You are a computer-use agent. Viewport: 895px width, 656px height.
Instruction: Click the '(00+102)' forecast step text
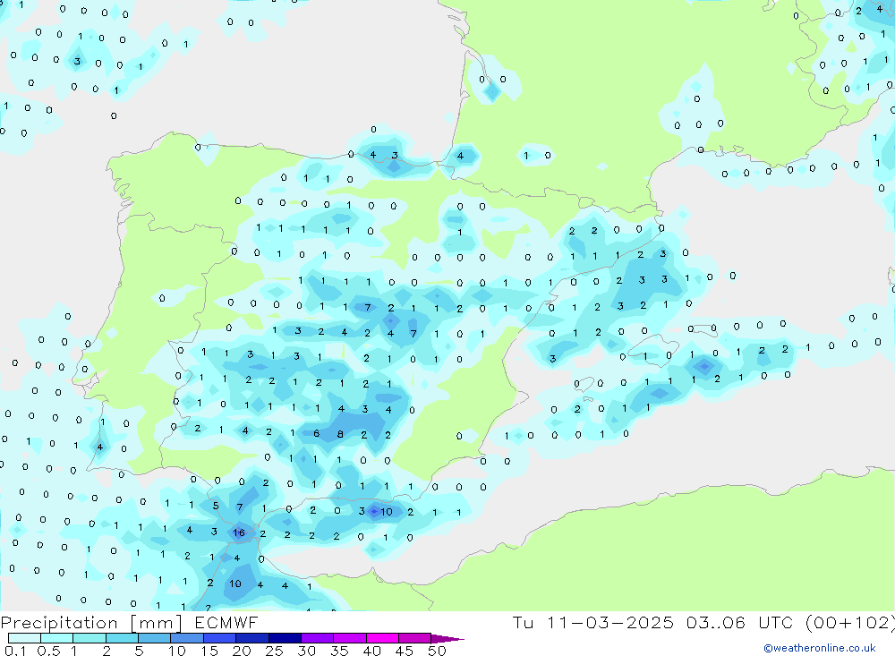tap(850, 623)
